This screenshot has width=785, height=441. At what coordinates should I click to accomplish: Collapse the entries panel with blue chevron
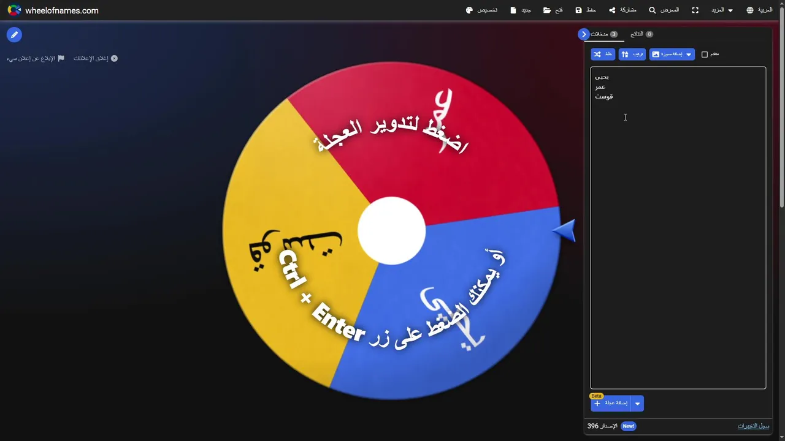pos(584,34)
